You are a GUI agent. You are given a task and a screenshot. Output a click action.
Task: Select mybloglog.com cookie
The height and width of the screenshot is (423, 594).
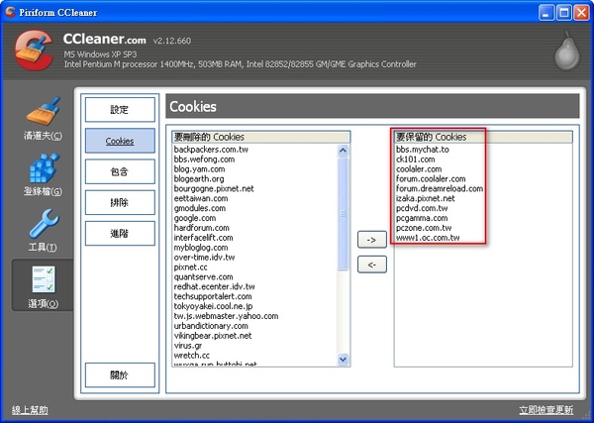[201, 248]
